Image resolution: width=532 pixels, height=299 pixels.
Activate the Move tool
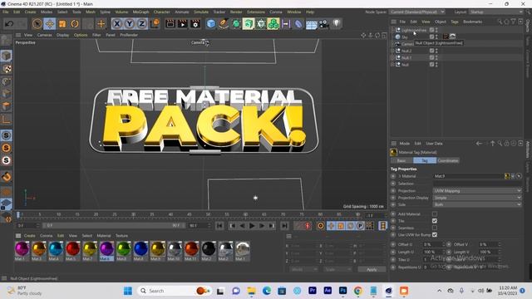50,24
